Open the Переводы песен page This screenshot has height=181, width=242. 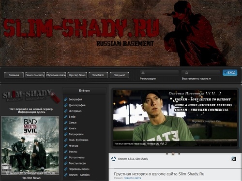(79, 169)
